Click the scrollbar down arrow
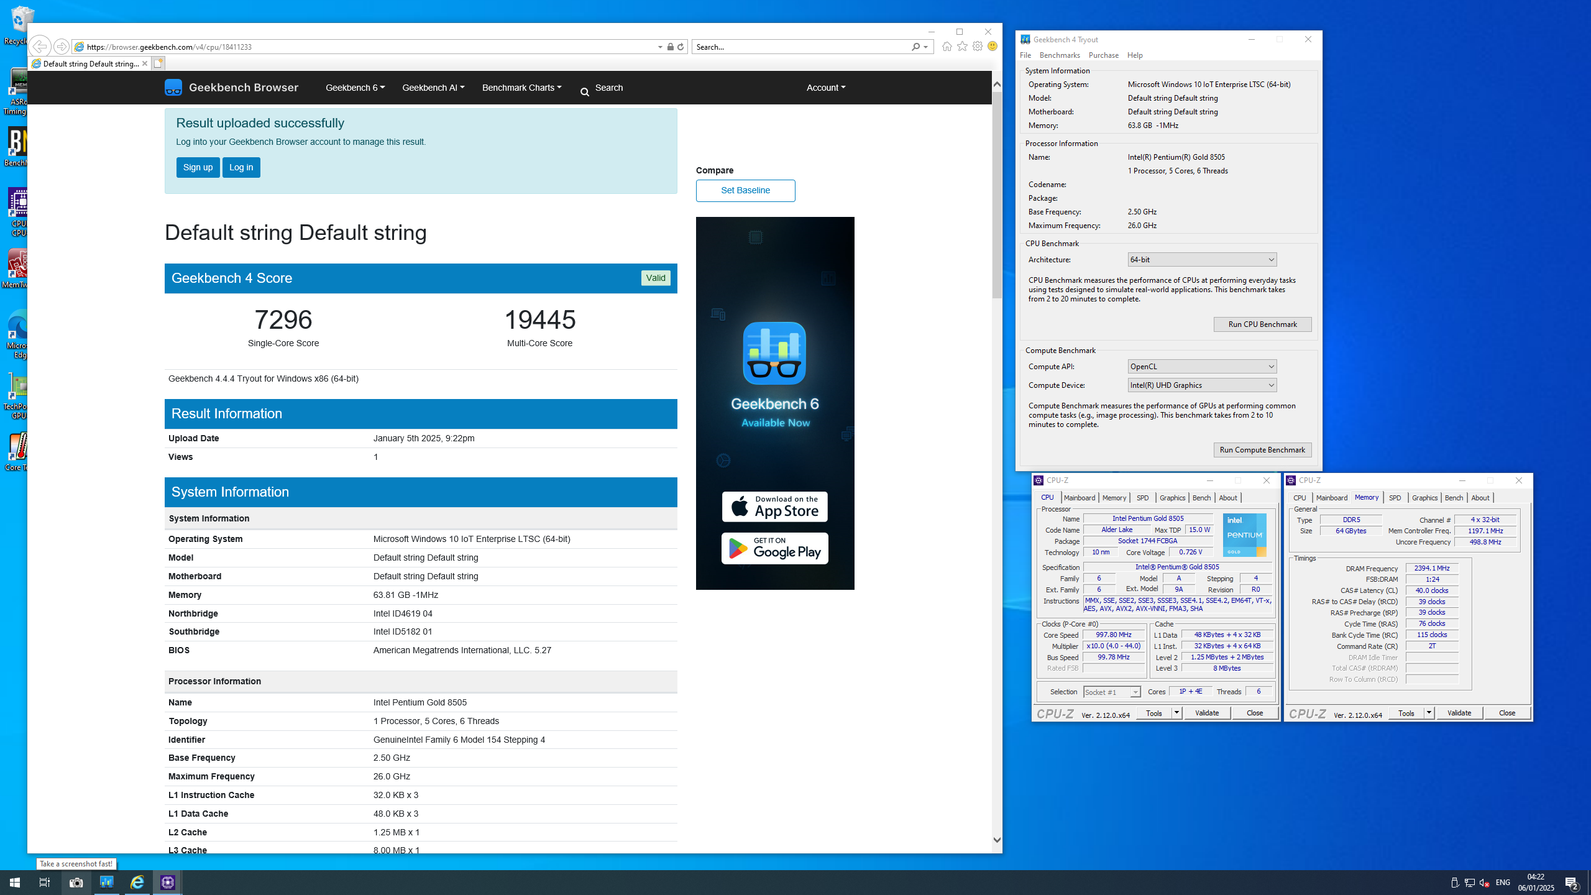 pos(997,840)
